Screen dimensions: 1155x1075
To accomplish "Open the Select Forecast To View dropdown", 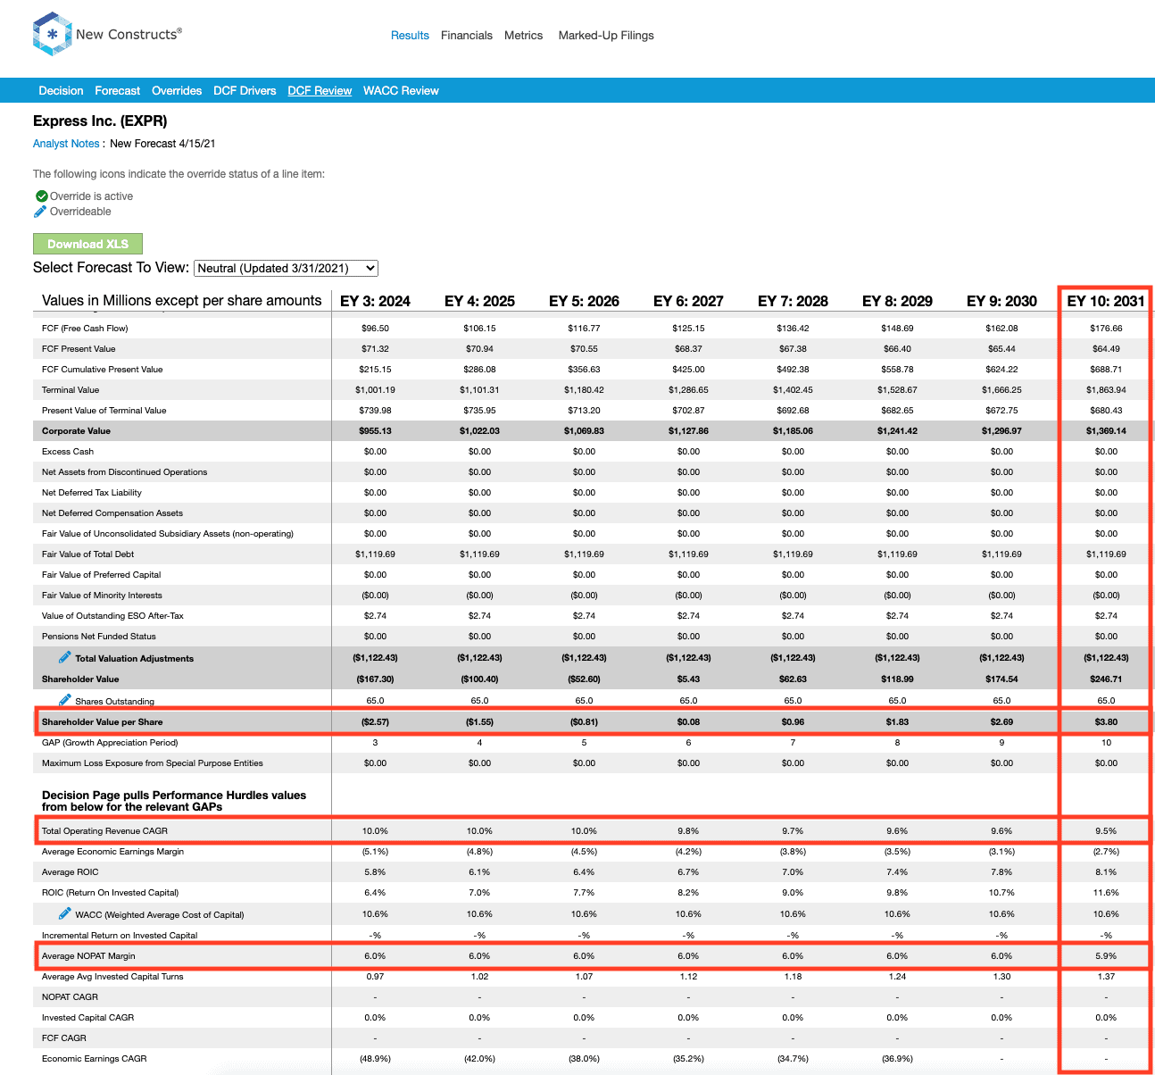I will click(x=286, y=268).
